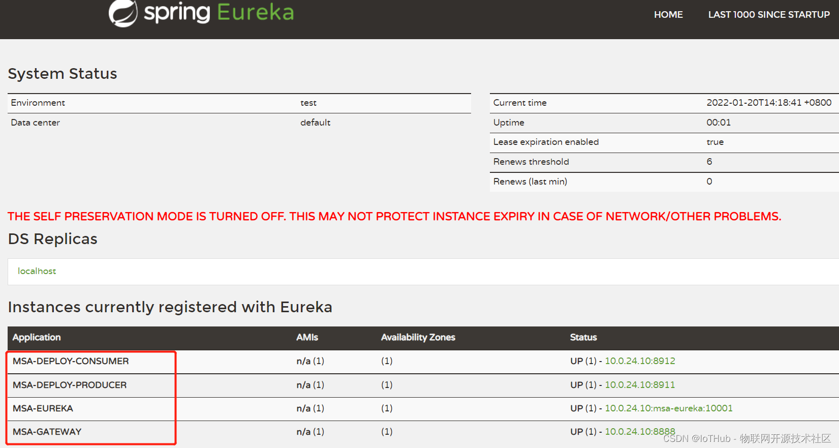Select MSA-DEPLOY-CONSUMER application name
839x448 pixels.
tap(71, 361)
